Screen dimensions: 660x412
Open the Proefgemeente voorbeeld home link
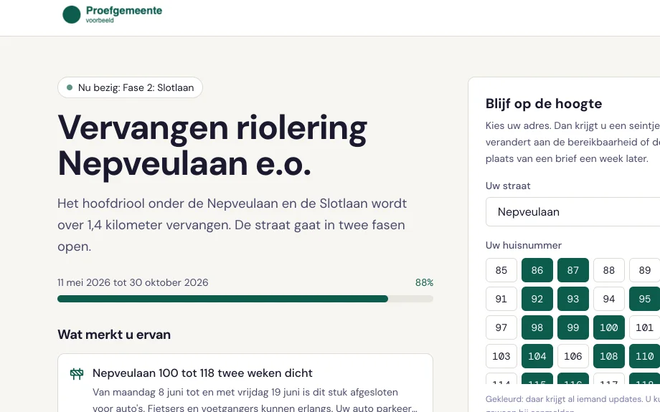113,15
